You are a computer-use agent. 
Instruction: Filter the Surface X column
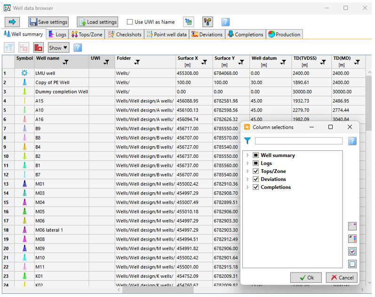click(x=204, y=63)
